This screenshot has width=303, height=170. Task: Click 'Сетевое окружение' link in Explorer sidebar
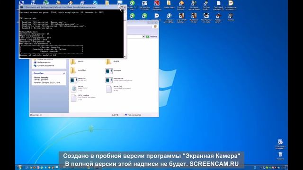pos(44,66)
